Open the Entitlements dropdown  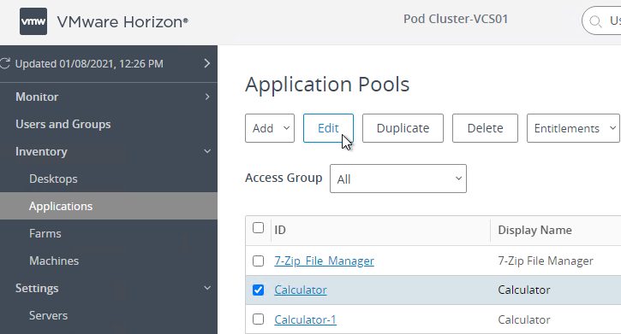pos(573,128)
